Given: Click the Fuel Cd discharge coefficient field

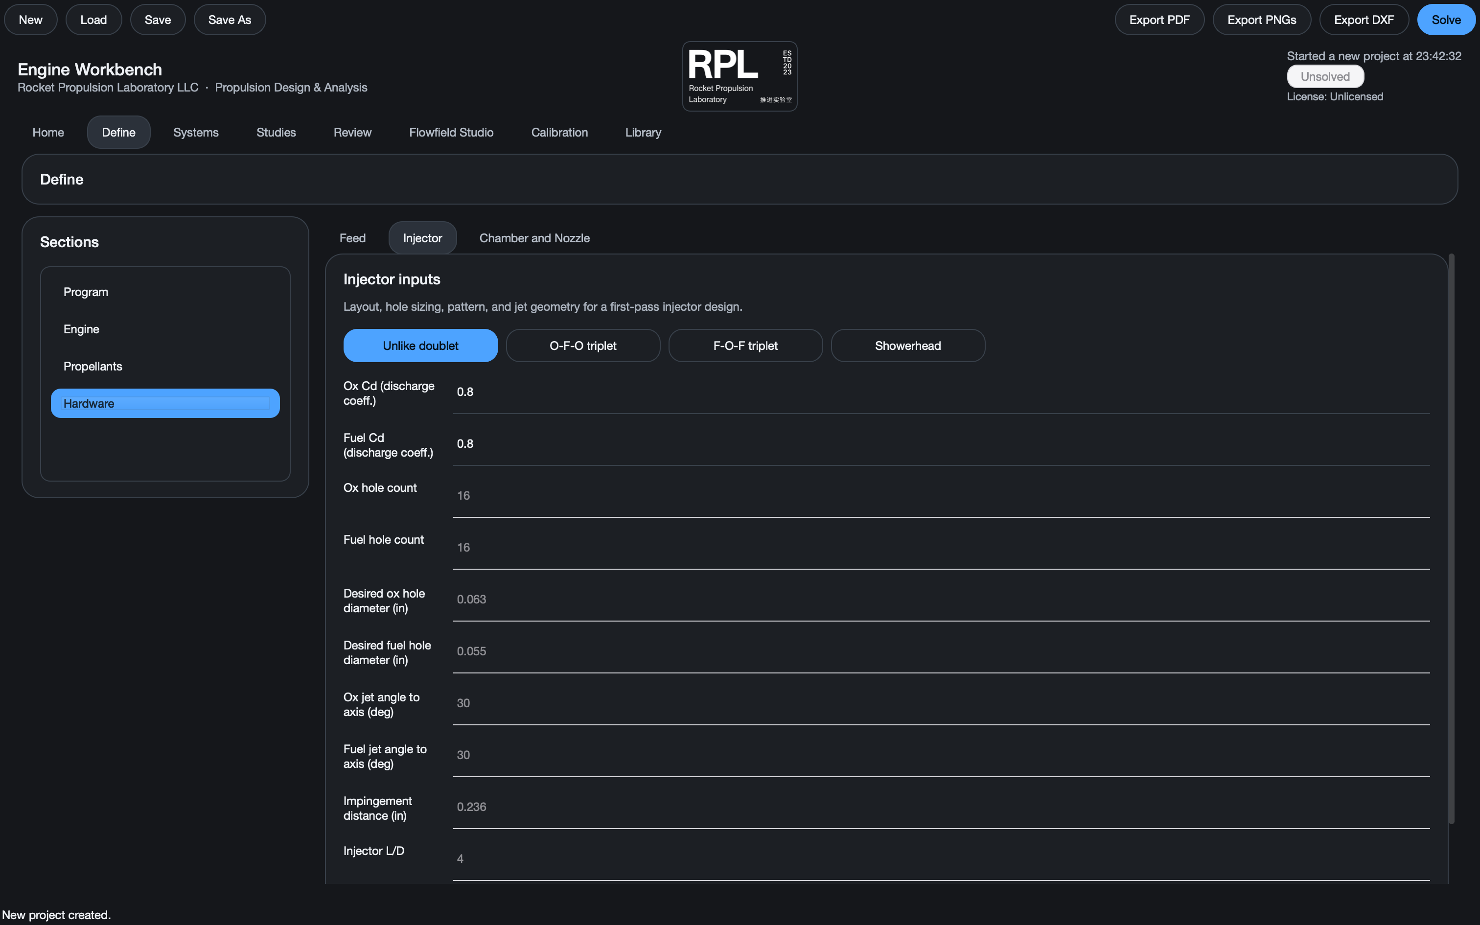Looking at the screenshot, I should [x=941, y=444].
